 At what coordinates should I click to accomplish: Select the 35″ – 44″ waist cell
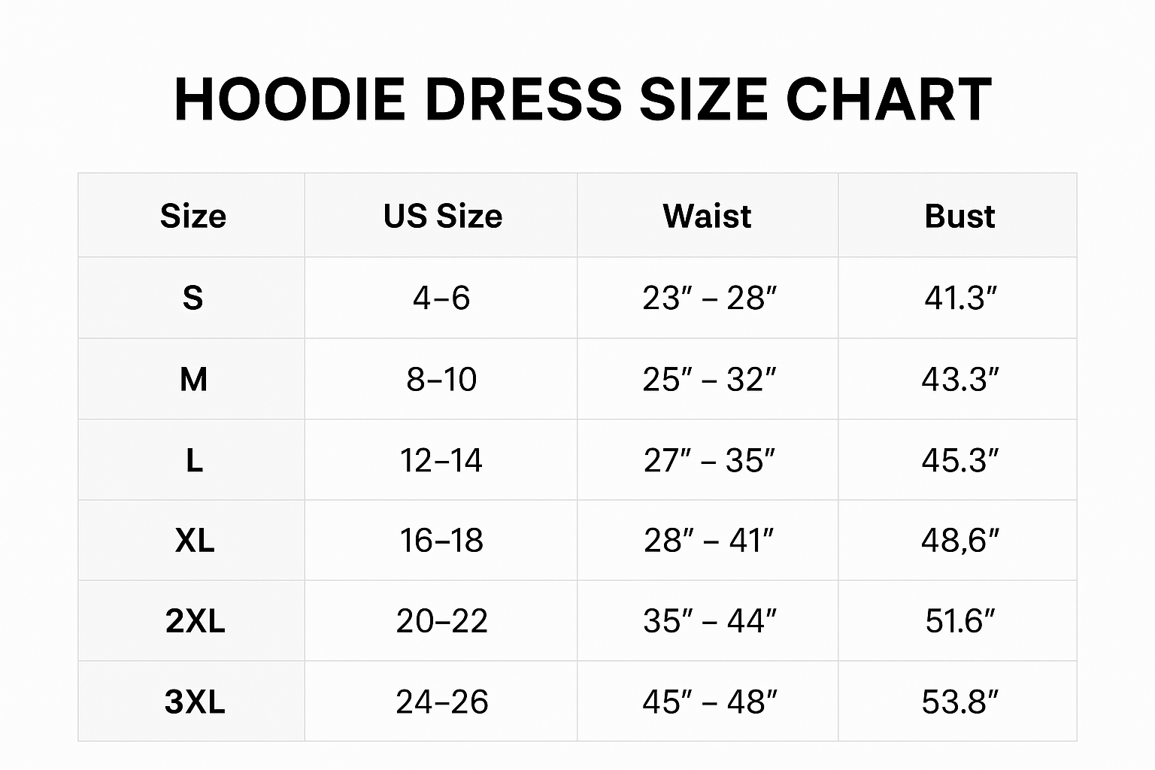(x=709, y=621)
